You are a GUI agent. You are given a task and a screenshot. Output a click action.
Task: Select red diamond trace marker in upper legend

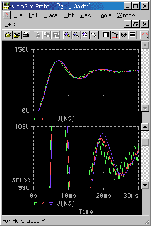(43, 119)
